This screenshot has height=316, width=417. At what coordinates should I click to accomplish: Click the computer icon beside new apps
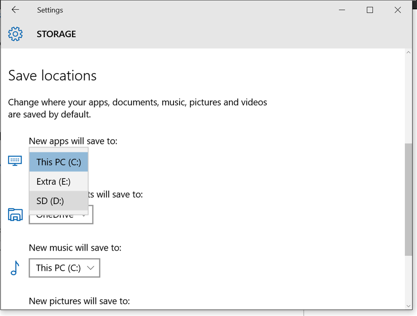pos(15,160)
